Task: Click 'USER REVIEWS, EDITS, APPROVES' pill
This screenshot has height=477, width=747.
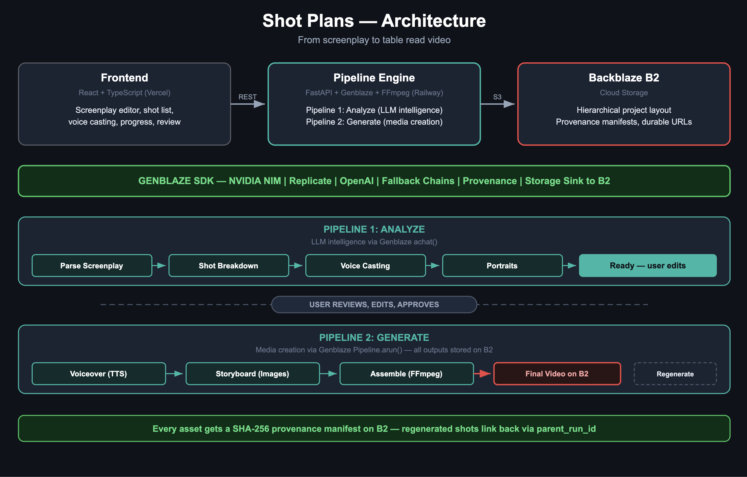Action: coord(374,304)
